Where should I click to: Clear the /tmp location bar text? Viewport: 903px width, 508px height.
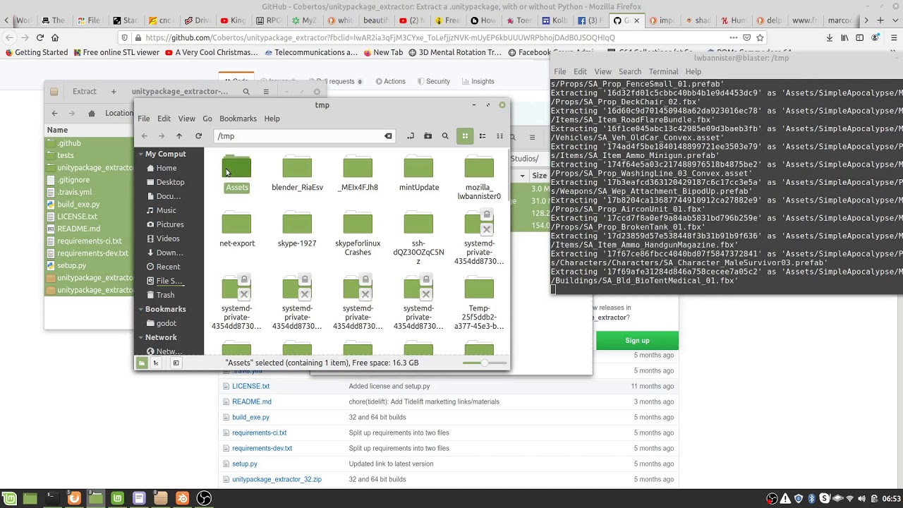[x=388, y=136]
